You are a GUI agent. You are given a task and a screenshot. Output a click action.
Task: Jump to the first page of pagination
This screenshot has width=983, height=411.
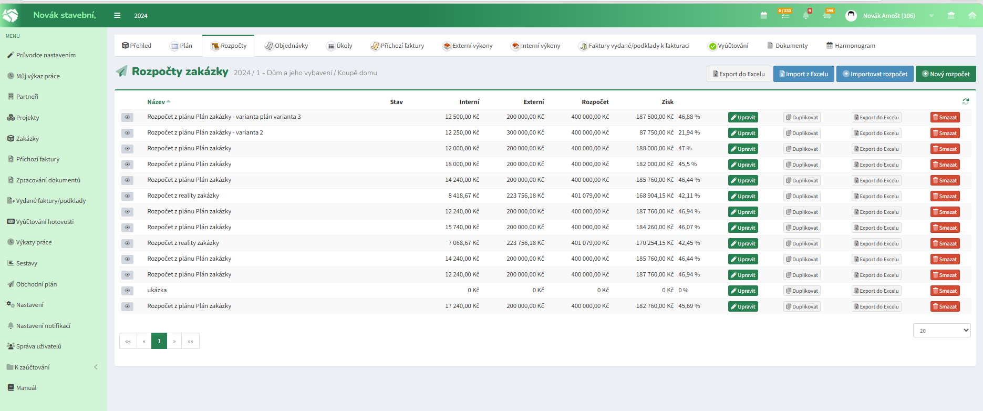click(128, 341)
